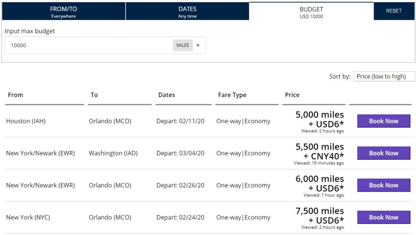Screen dimensions: 416x235
Task: Select the 5,000 miles + USD6 price
Action: (x=320, y=119)
